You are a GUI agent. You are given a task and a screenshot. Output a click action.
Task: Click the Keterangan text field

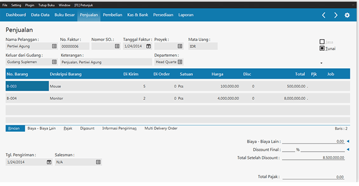[106, 62]
